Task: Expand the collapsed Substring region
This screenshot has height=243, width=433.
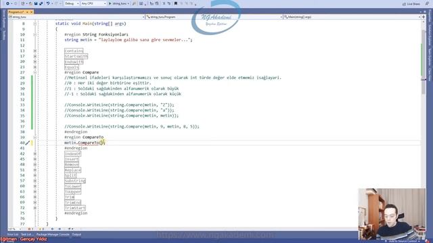Action: coord(35,181)
